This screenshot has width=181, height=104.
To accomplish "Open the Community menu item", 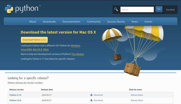I will [x=94, y=22].
